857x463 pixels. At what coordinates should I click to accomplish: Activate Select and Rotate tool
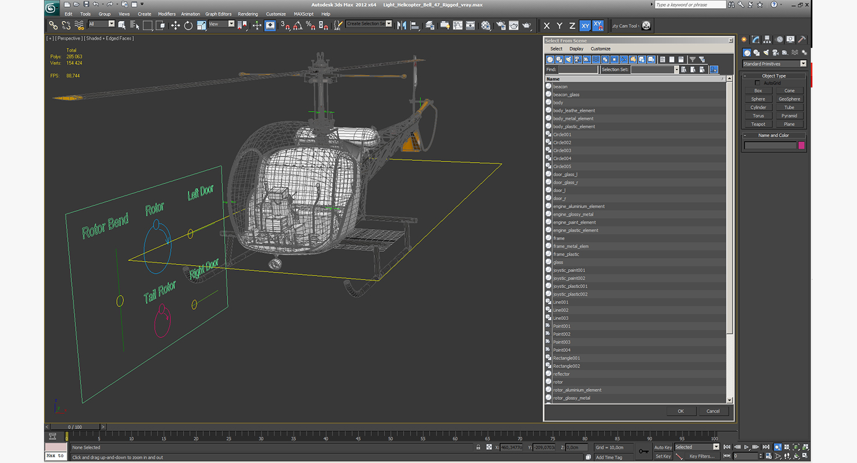[x=188, y=25]
